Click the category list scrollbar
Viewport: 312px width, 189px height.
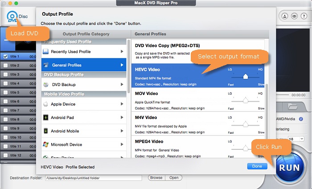coord(129,66)
